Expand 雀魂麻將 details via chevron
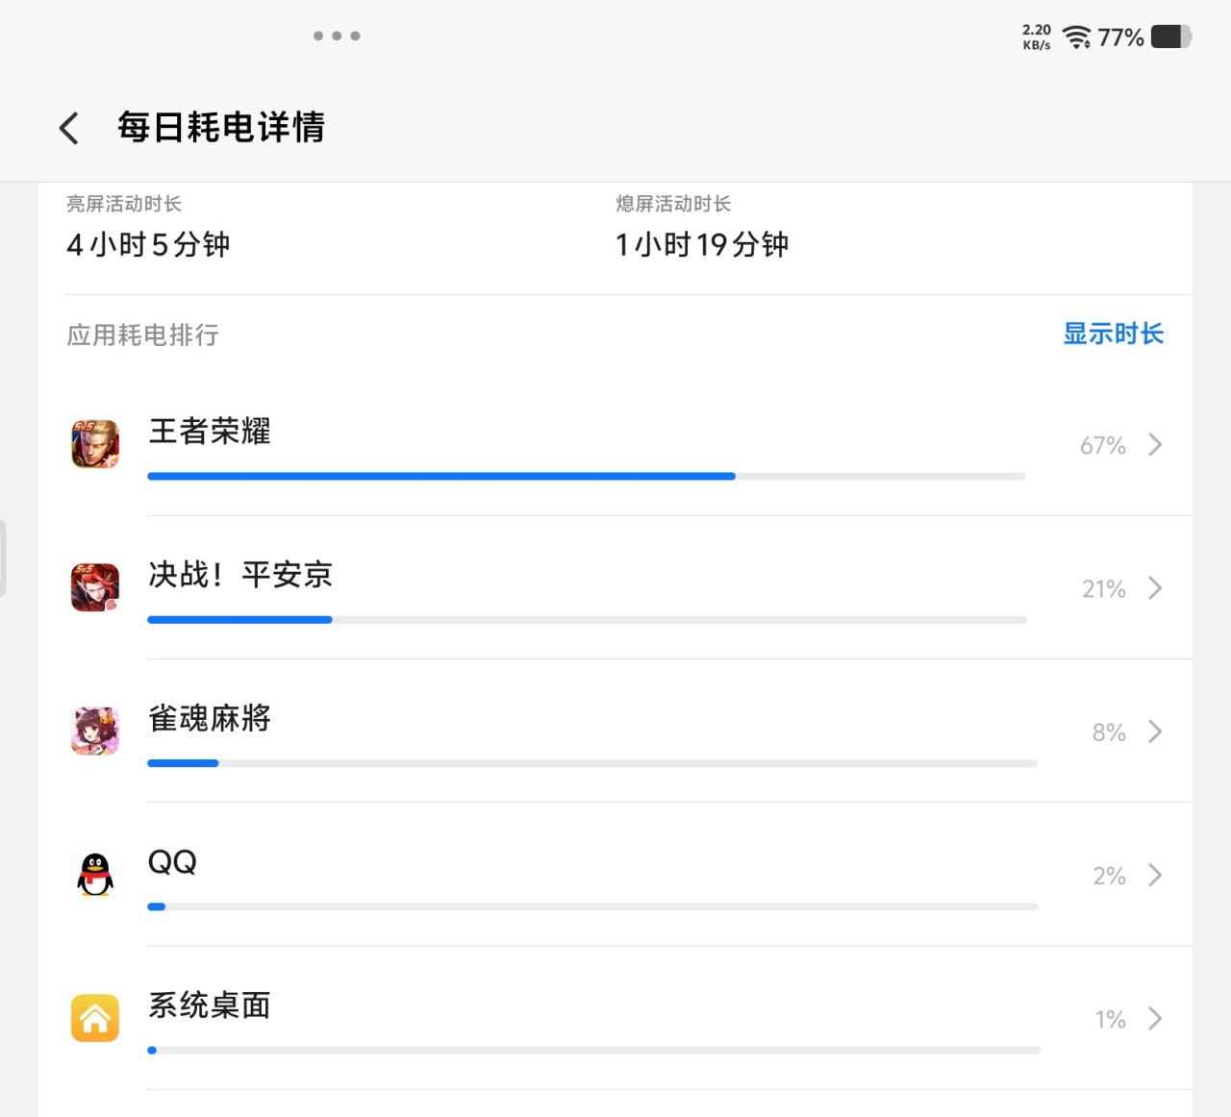 1155,732
